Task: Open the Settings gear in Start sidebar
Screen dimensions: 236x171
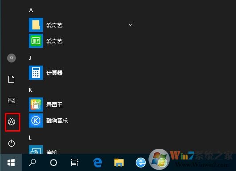Action: pyautogui.click(x=12, y=122)
